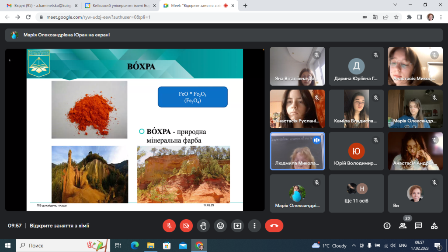This screenshot has height=252, width=448.
Task: Select your own 'Ви' video tile
Action: pyautogui.click(x=415, y=193)
